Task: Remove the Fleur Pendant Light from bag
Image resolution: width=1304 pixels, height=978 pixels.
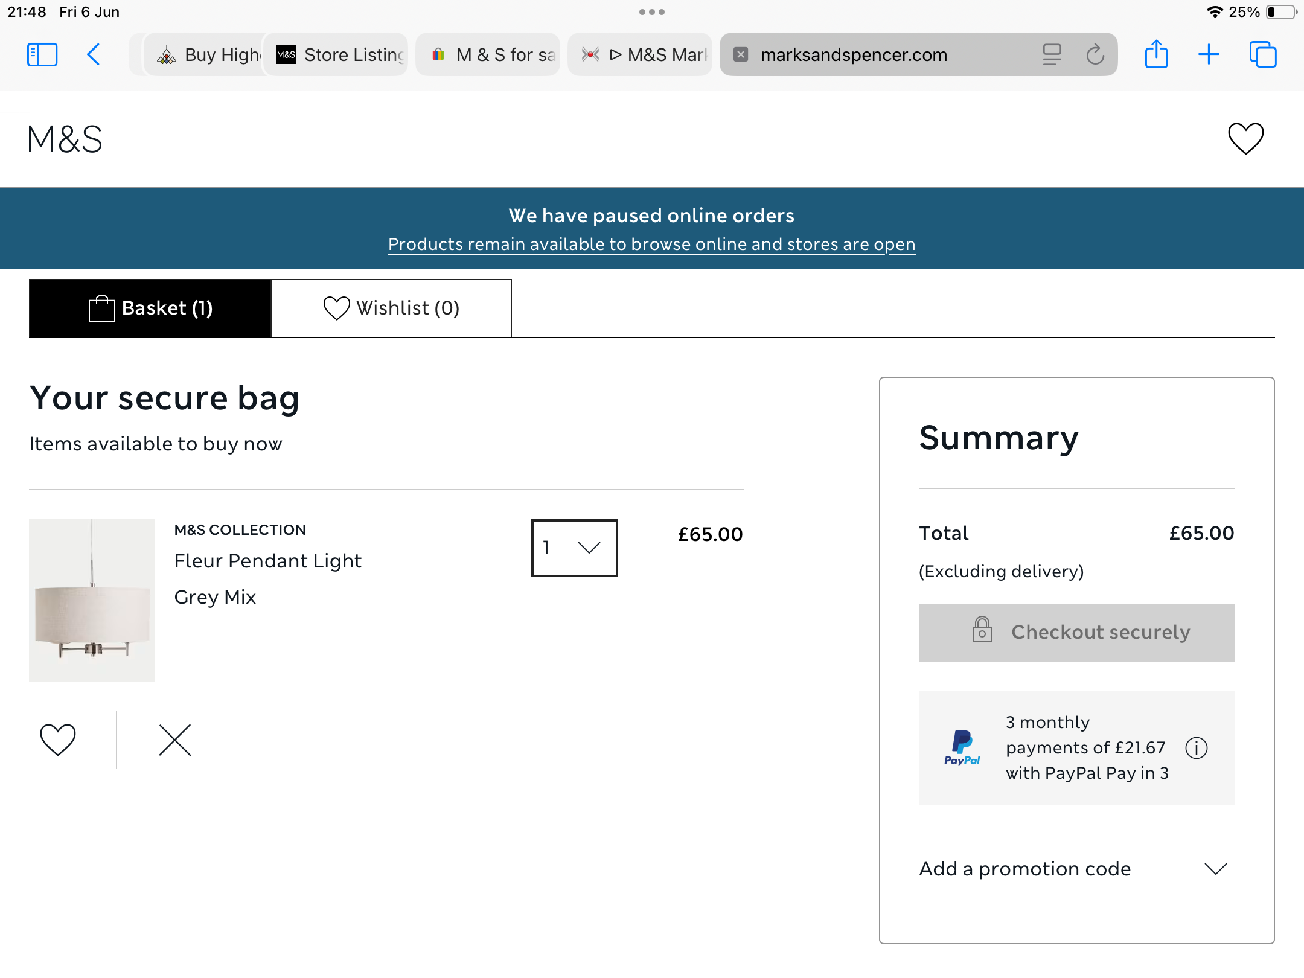Action: point(175,740)
